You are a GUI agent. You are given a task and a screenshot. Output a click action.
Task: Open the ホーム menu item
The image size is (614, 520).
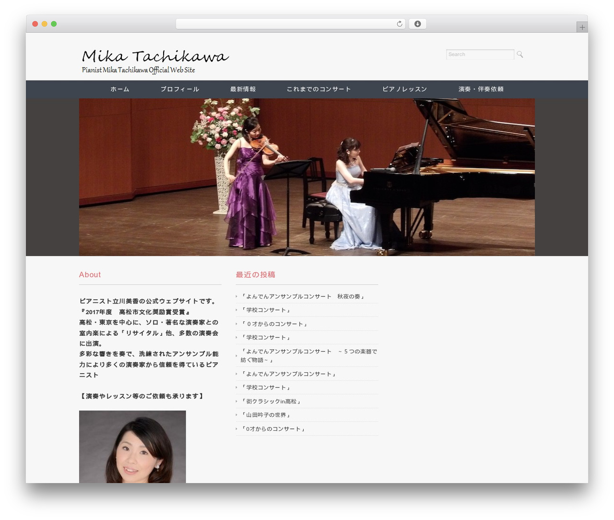[120, 89]
